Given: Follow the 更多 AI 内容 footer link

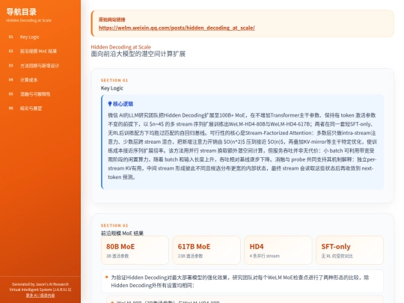Looking at the screenshot, I should coord(40,296).
